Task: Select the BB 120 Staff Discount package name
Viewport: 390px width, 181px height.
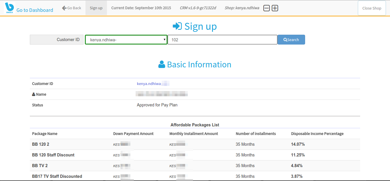Action: coord(53,155)
